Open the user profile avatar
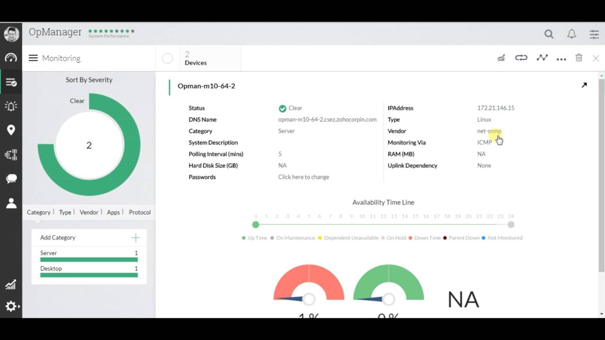This screenshot has width=605, height=340. [11, 34]
